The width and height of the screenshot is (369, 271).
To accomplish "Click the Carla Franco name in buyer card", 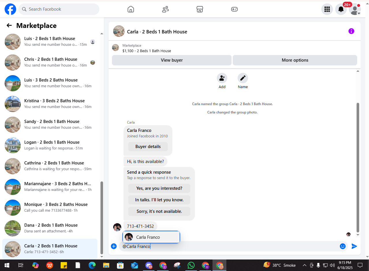I will (x=139, y=130).
